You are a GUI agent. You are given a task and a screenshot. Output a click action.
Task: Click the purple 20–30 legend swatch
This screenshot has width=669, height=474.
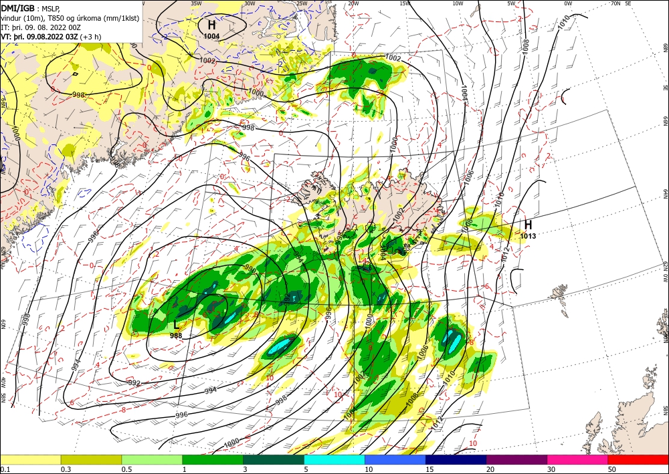(516, 459)
